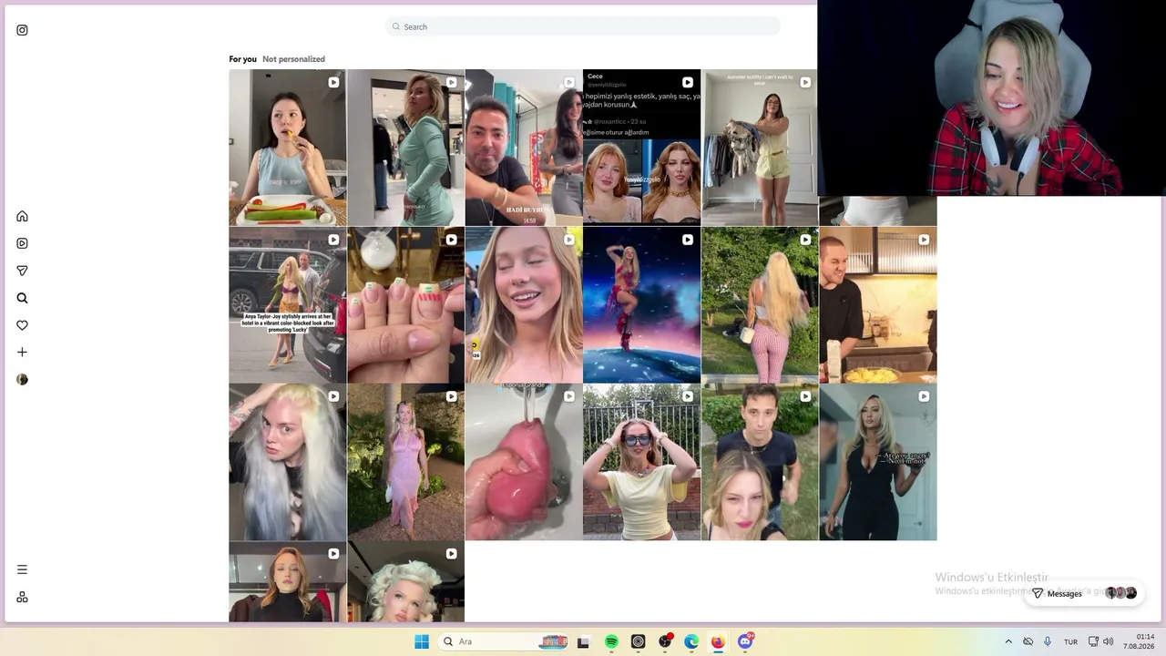Open the More hamburger menu

(22, 569)
